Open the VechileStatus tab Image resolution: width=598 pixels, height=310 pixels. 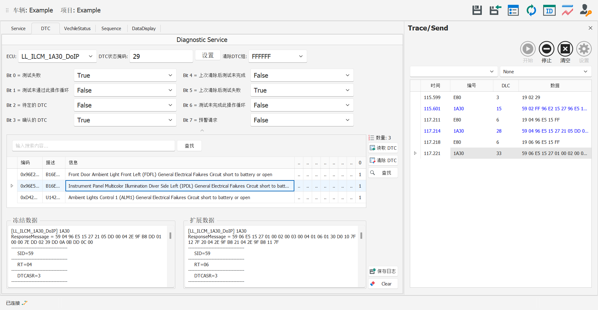[77, 28]
